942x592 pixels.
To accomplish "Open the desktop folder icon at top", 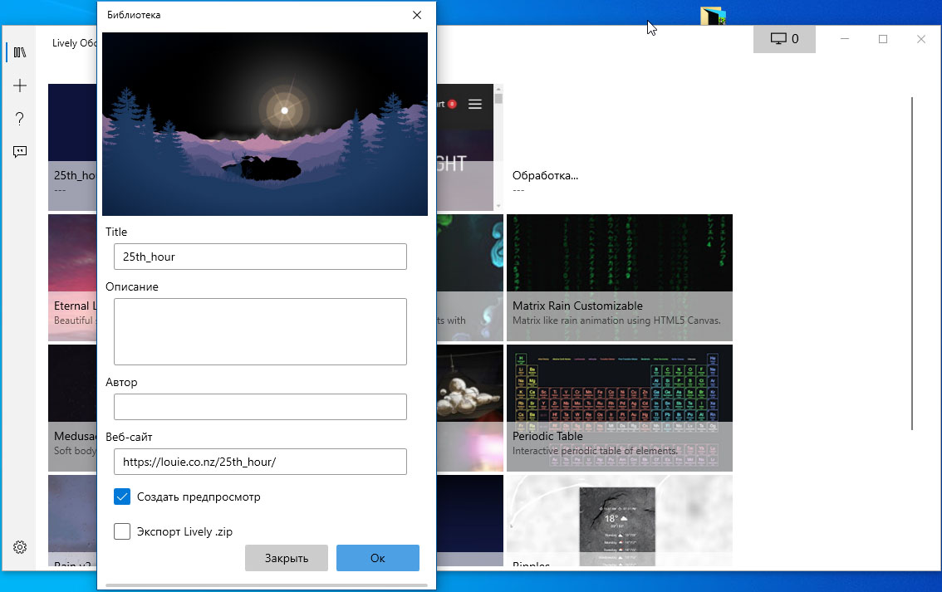I will point(713,15).
